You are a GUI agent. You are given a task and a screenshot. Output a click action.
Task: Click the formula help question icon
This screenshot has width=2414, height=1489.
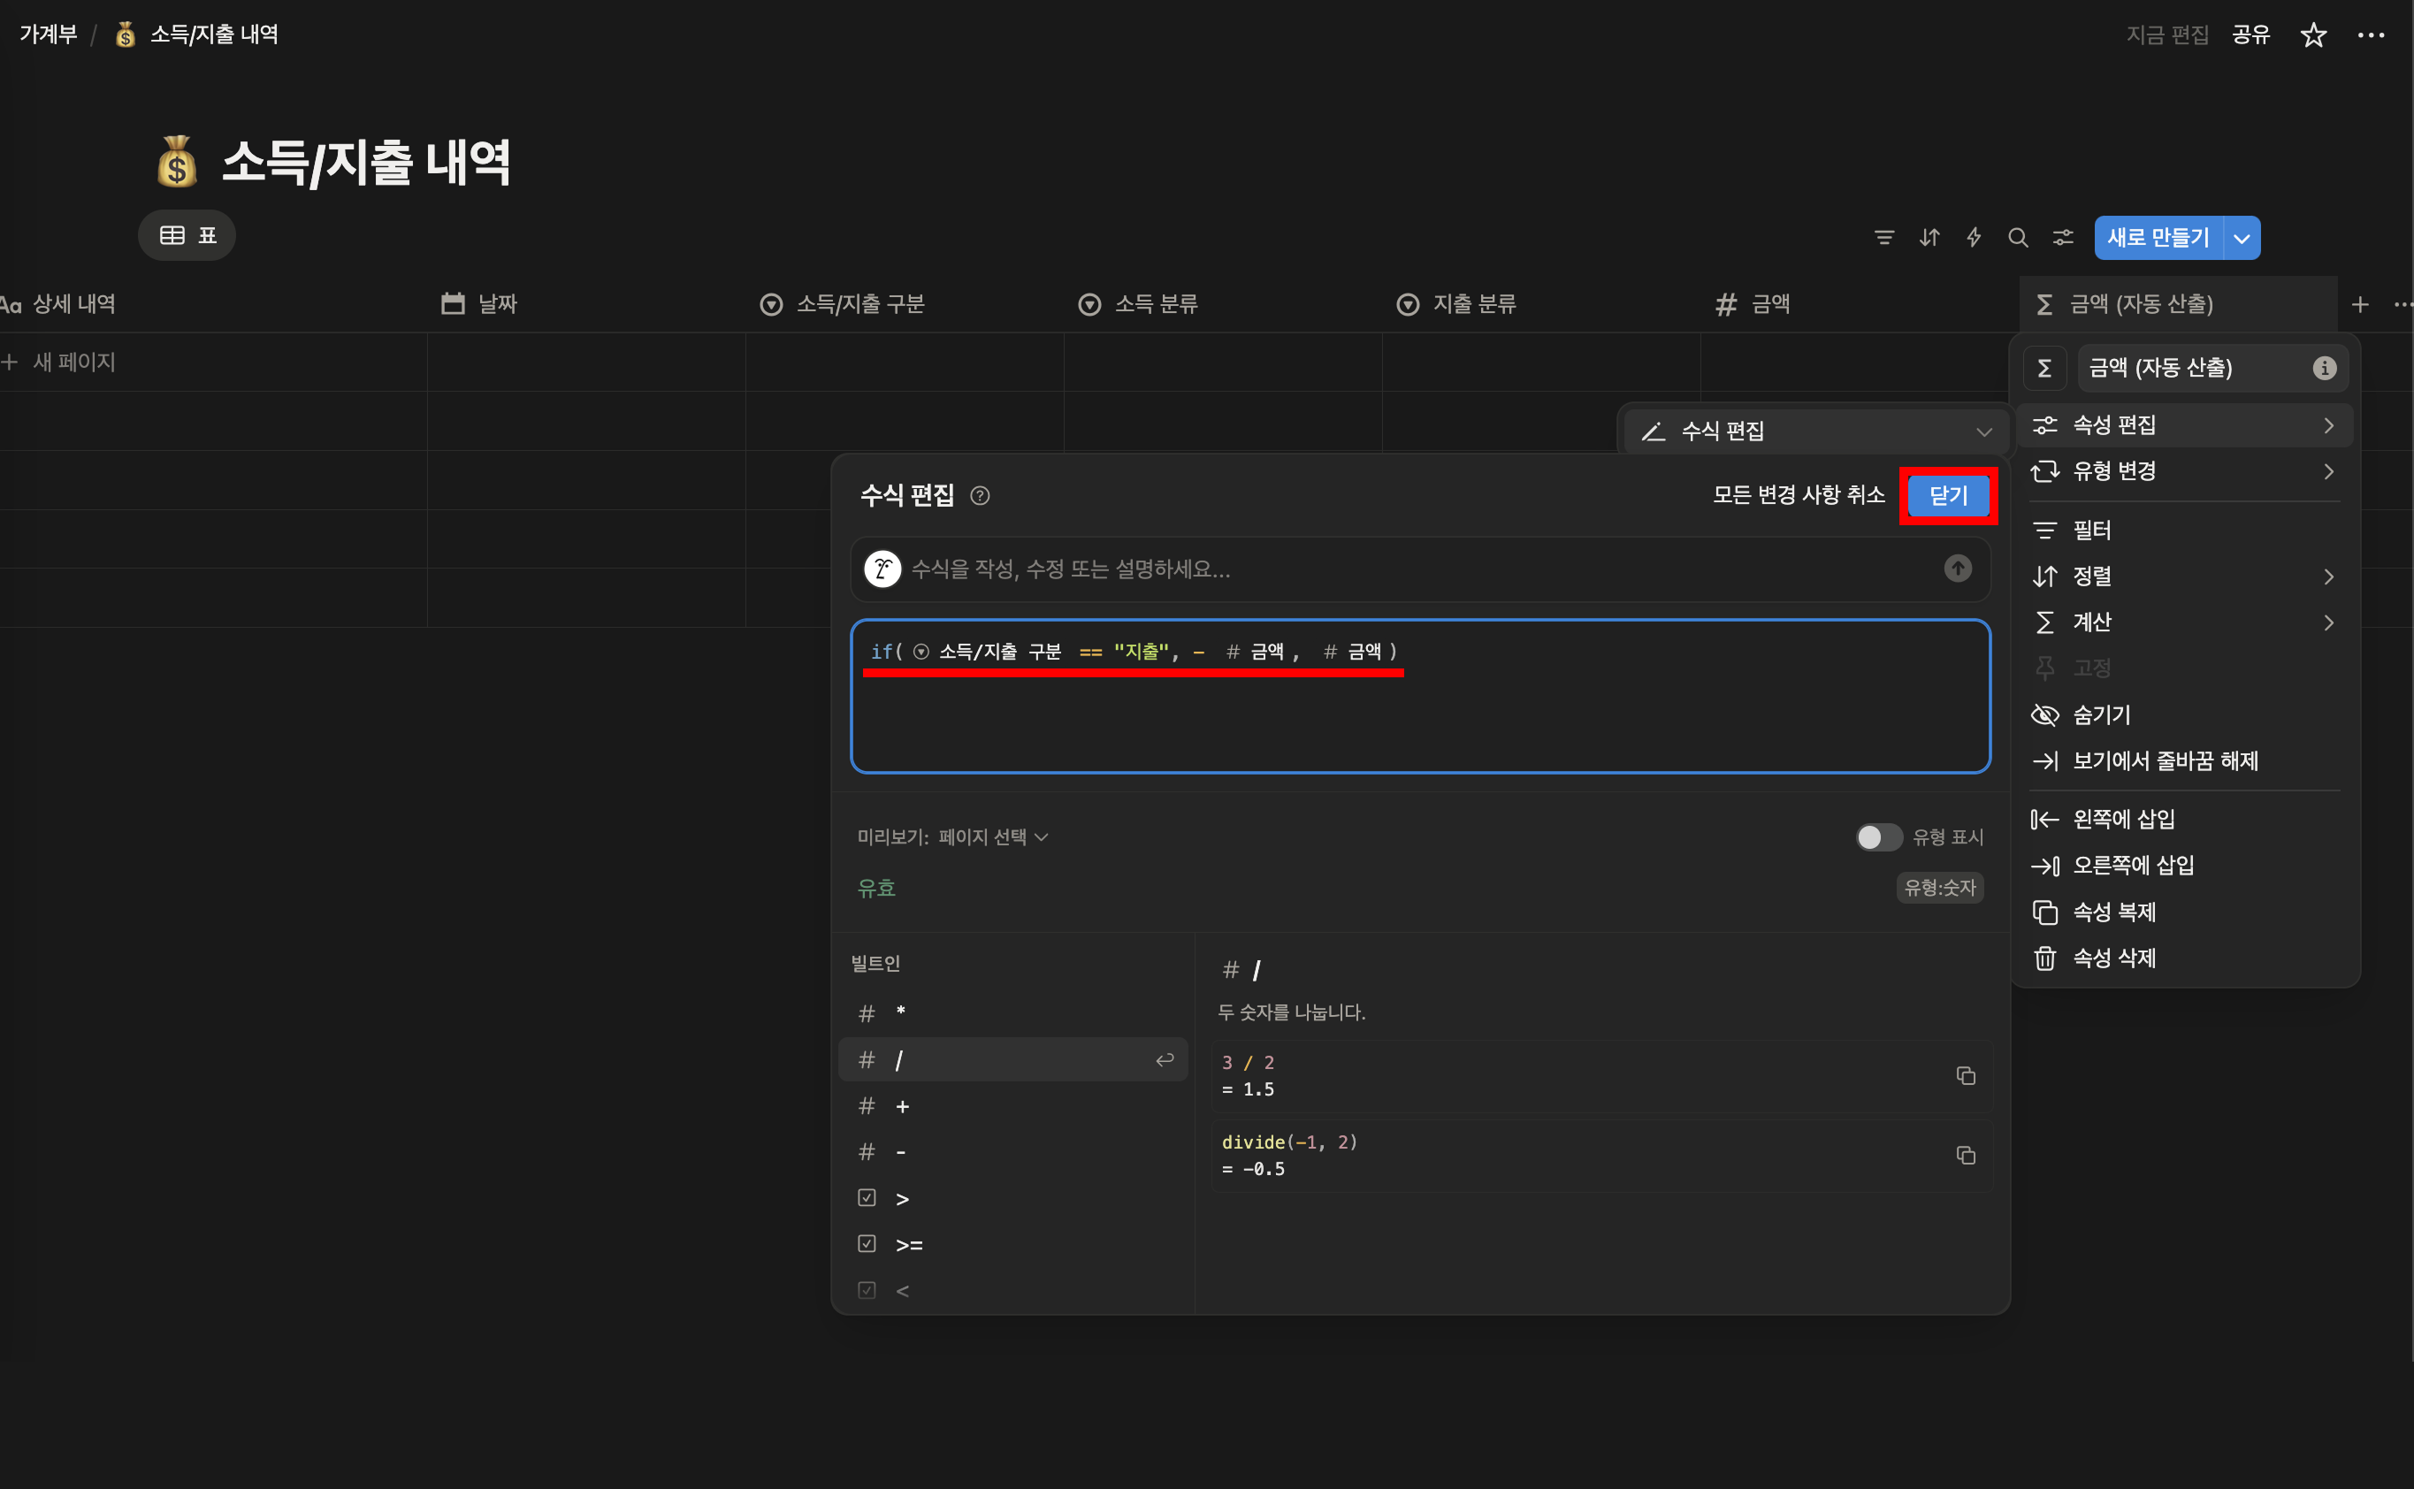point(979,495)
